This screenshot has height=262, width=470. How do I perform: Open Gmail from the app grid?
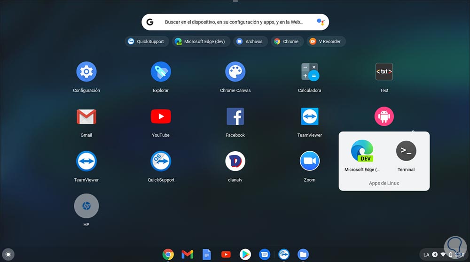click(86, 116)
